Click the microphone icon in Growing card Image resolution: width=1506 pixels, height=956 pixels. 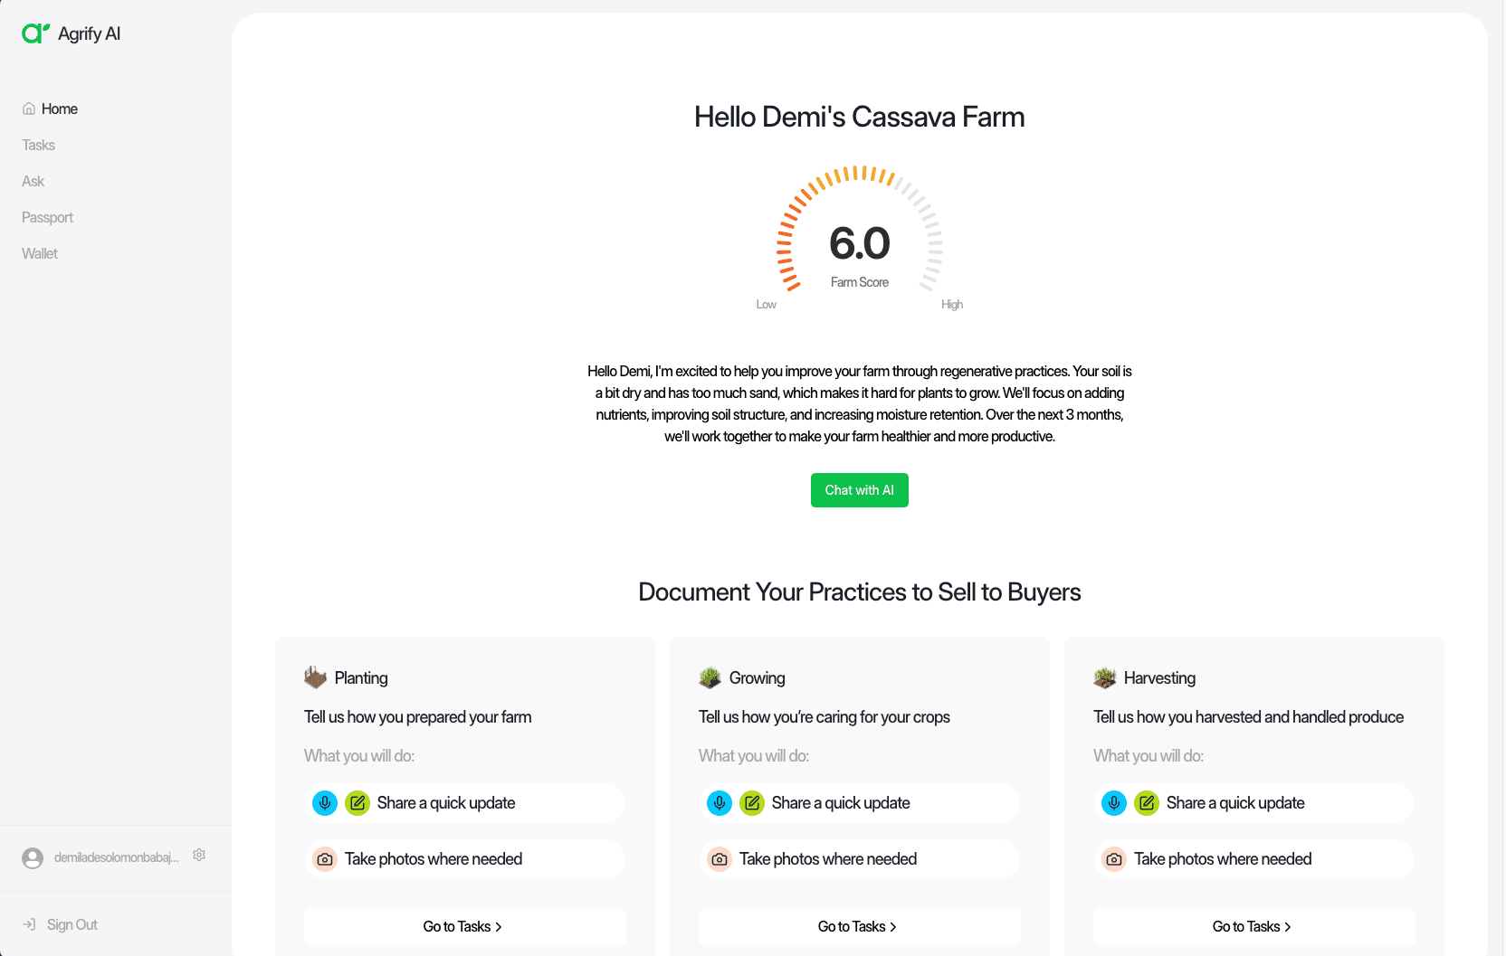[x=720, y=803]
